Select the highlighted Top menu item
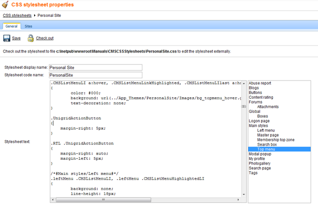 pos(279,149)
